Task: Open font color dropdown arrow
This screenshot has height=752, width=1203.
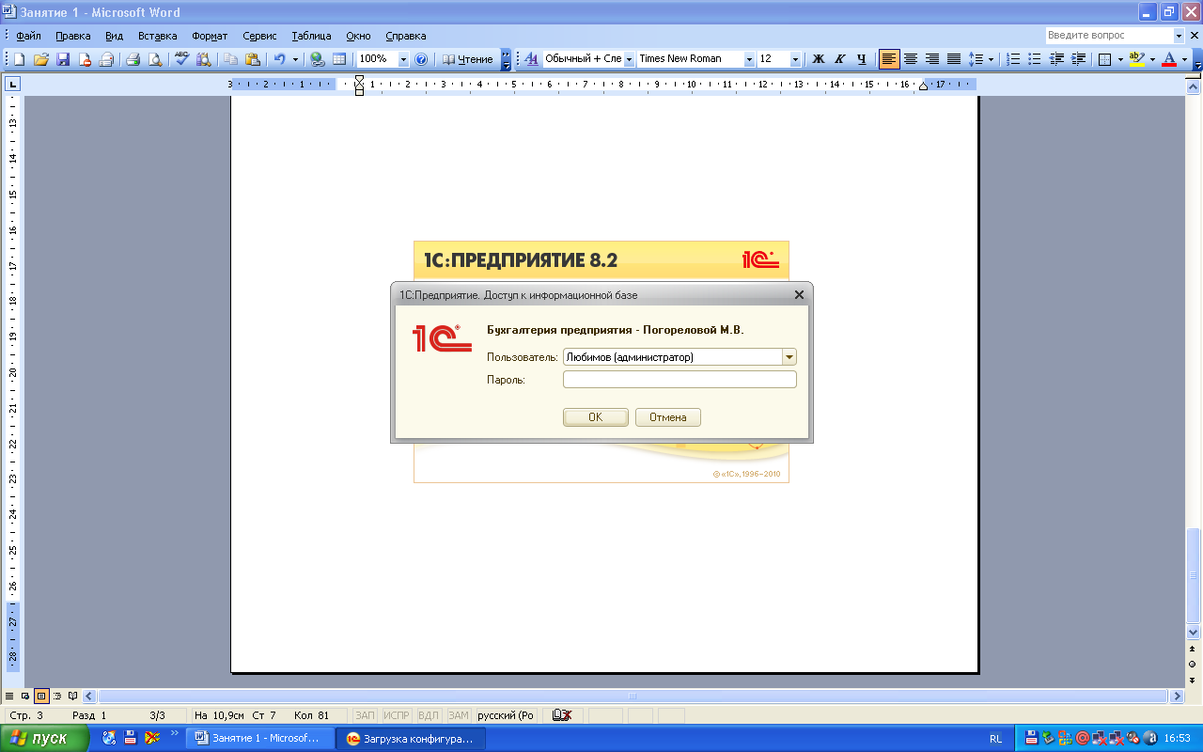Action: tap(1184, 59)
